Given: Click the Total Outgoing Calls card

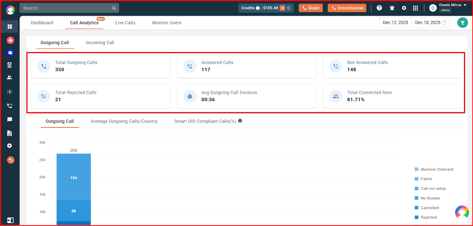Looking at the screenshot, I should [x=101, y=66].
